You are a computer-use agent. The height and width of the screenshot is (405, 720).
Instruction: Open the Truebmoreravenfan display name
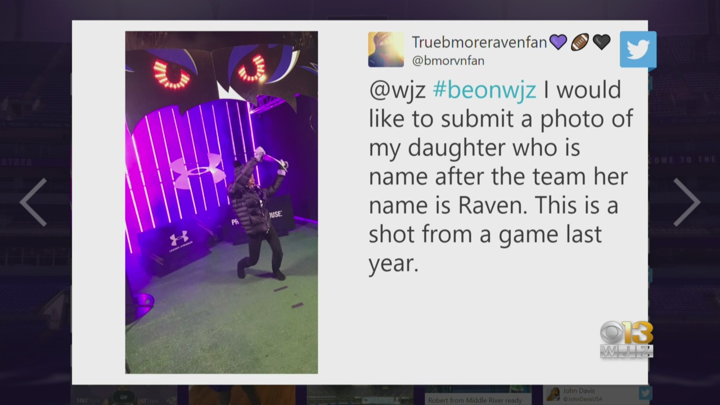point(479,42)
